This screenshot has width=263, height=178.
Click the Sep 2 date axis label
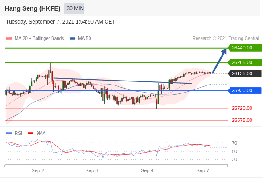pos(38,170)
